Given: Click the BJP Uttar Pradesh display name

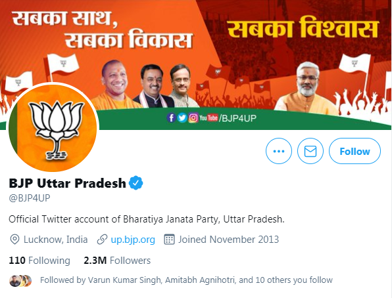Looking at the screenshot, I should (67, 183).
